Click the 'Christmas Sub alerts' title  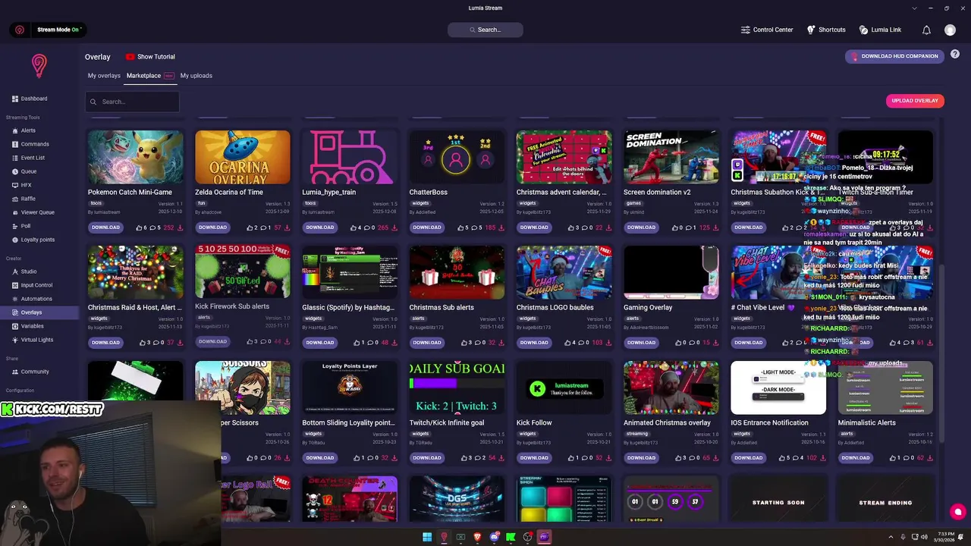tap(442, 308)
